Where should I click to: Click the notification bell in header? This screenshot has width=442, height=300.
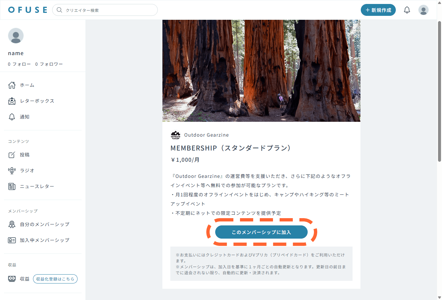tap(407, 10)
